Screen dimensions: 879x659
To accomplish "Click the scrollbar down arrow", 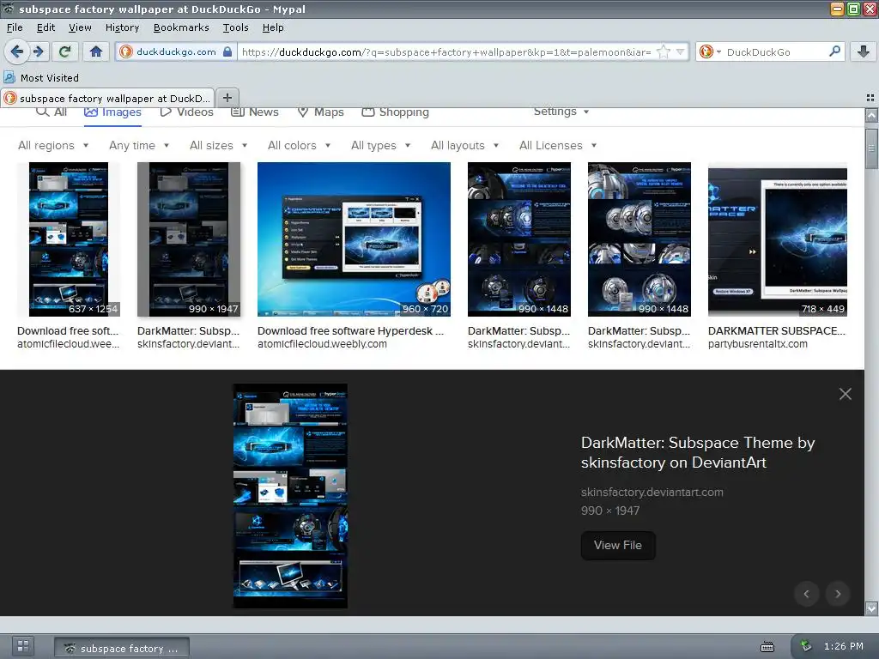I will pos(871,608).
